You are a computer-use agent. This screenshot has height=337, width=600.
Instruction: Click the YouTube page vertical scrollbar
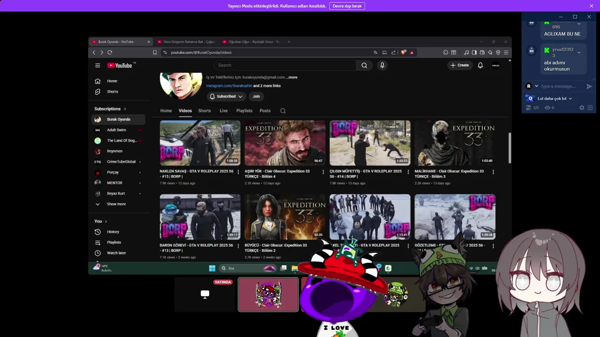pos(510,148)
